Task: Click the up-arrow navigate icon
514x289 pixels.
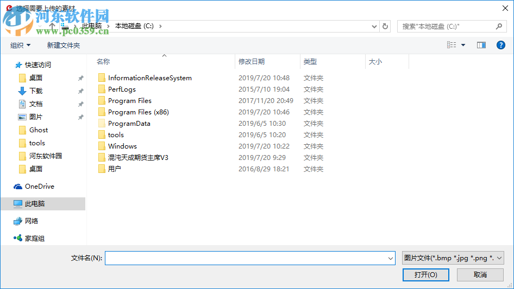Action: (x=52, y=26)
